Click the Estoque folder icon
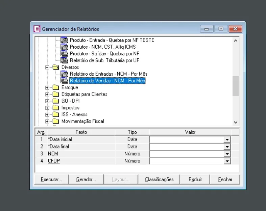 (56, 87)
